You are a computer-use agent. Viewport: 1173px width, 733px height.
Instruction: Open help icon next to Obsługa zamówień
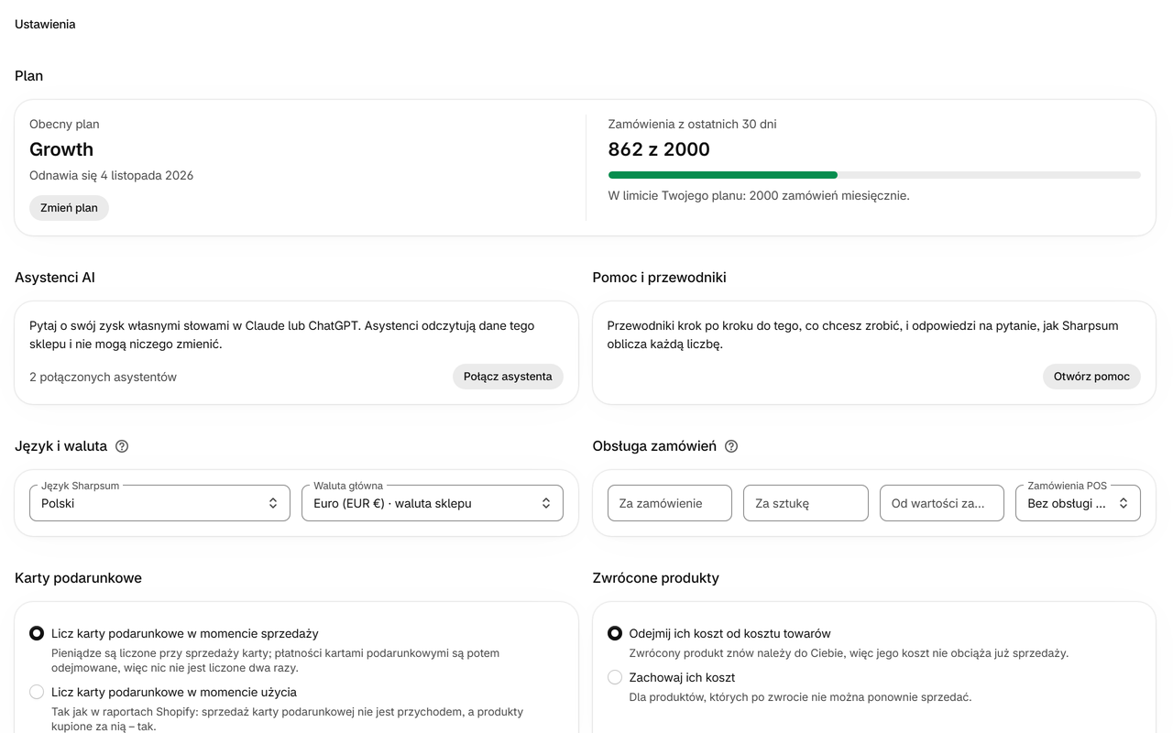[x=731, y=446]
